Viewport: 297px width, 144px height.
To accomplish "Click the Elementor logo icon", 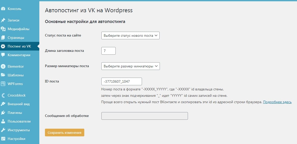I will click(x=3, y=66).
